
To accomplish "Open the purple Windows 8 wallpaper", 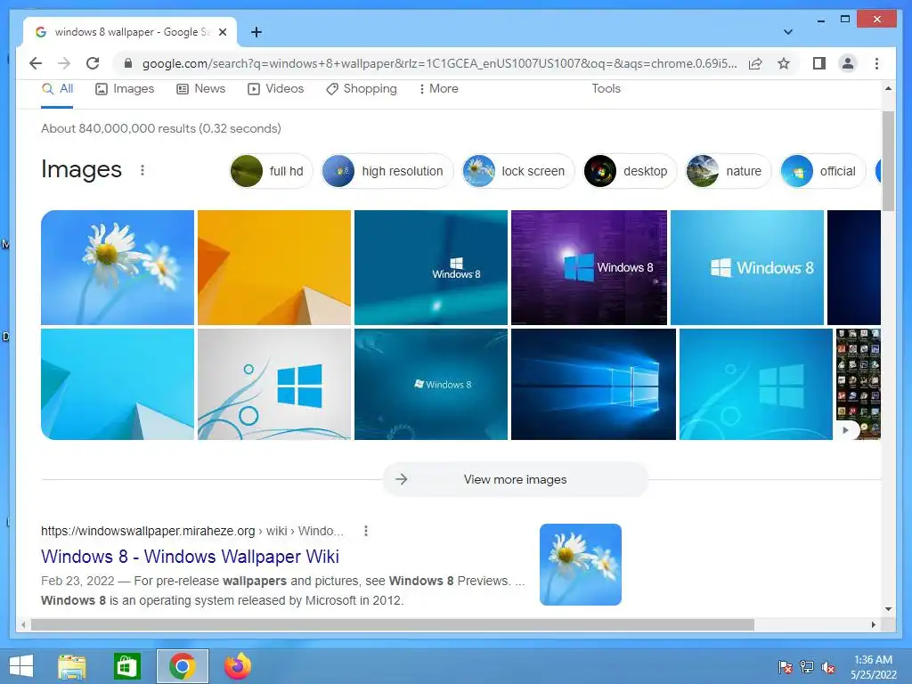I will pos(590,267).
